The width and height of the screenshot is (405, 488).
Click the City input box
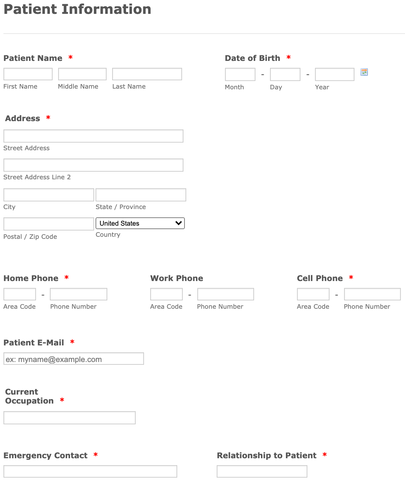(x=49, y=195)
